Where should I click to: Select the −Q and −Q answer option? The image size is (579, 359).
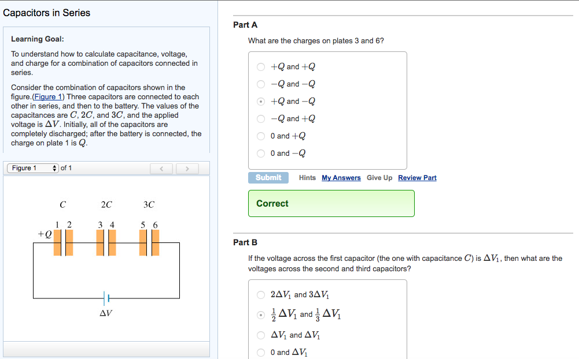click(261, 84)
